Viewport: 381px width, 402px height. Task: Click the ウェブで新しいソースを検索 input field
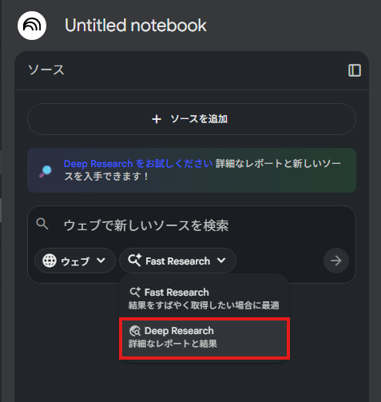(x=192, y=225)
